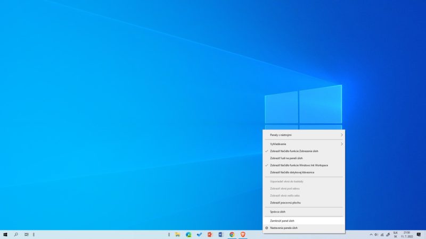Launch Word from the taskbar
The width and height of the screenshot is (426, 239).
[x=221, y=234]
